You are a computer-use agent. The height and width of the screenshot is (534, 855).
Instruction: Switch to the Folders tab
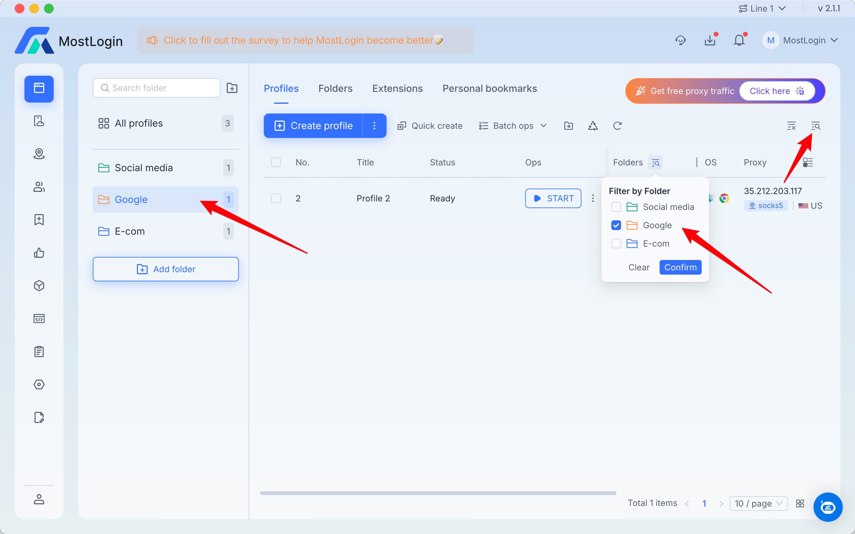(335, 88)
